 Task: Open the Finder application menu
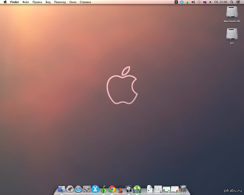click(15, 2)
